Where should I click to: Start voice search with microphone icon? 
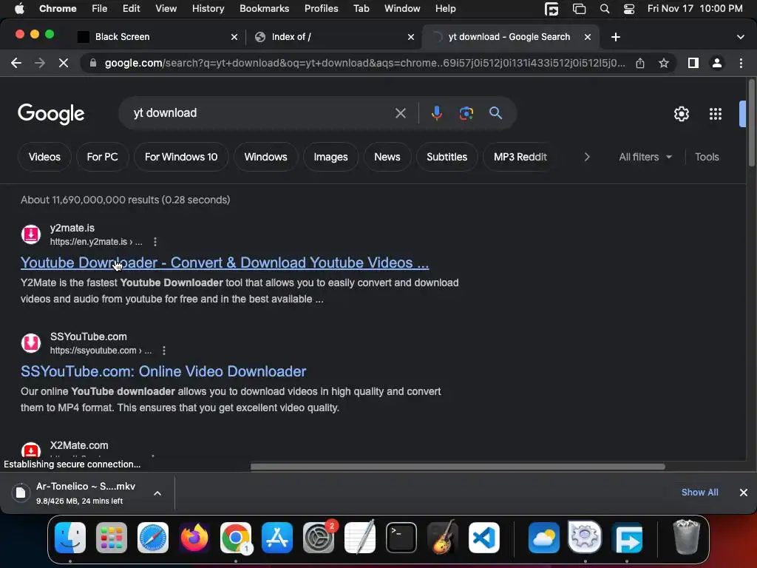click(x=436, y=113)
